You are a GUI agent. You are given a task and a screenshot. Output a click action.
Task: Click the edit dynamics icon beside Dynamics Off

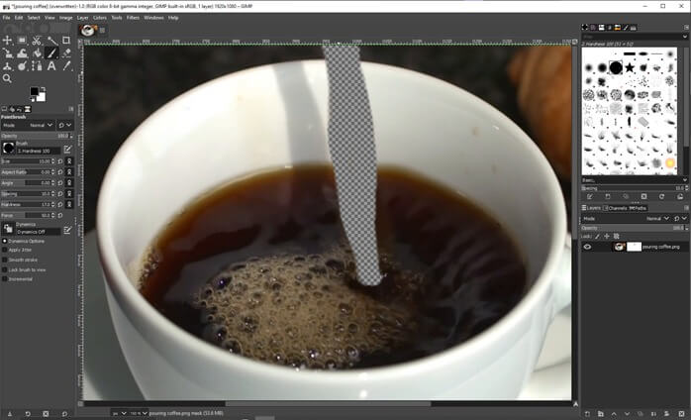[x=67, y=230]
